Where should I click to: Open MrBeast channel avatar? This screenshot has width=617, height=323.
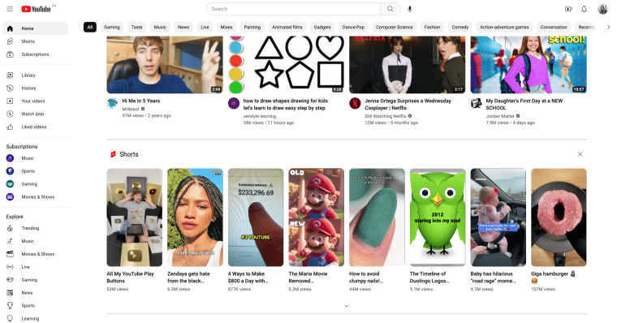click(113, 103)
